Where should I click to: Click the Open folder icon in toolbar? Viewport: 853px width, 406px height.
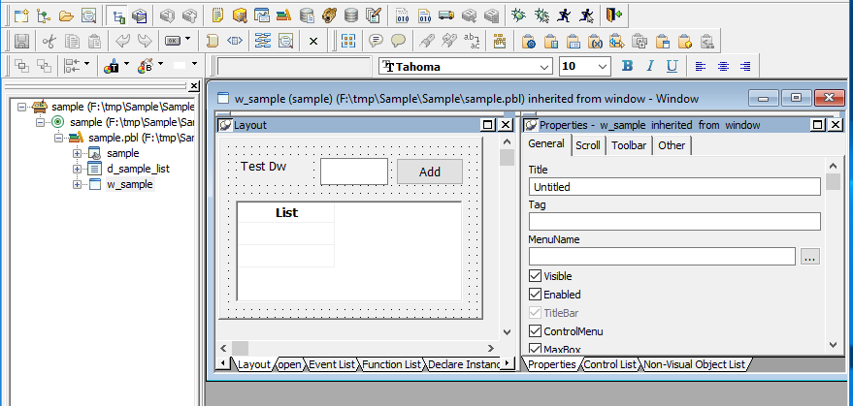[66, 16]
